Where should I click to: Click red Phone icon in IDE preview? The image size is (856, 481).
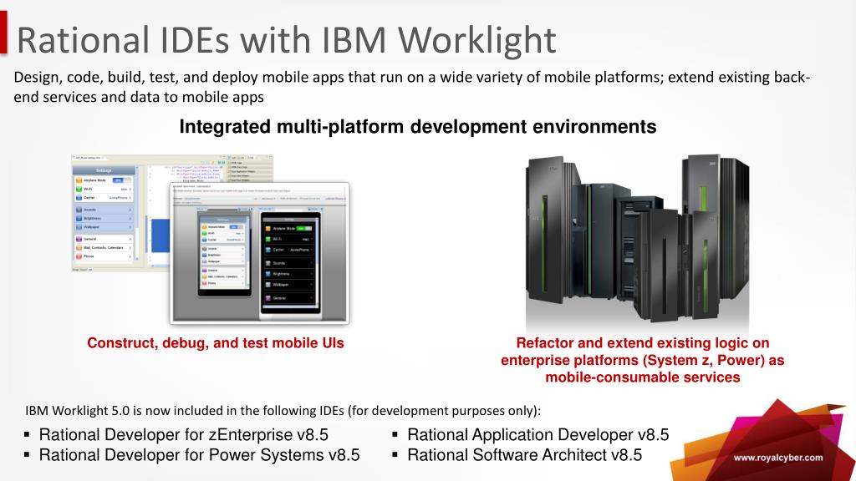[79, 256]
